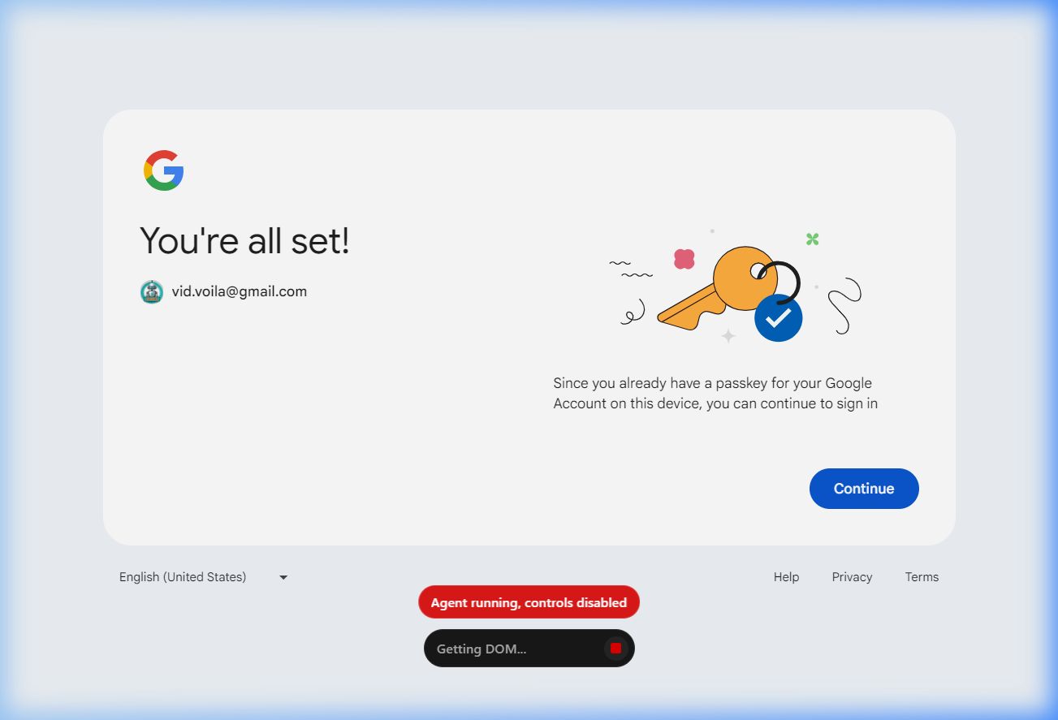Click the blue Continue button
The width and height of the screenshot is (1058, 720).
click(x=864, y=489)
